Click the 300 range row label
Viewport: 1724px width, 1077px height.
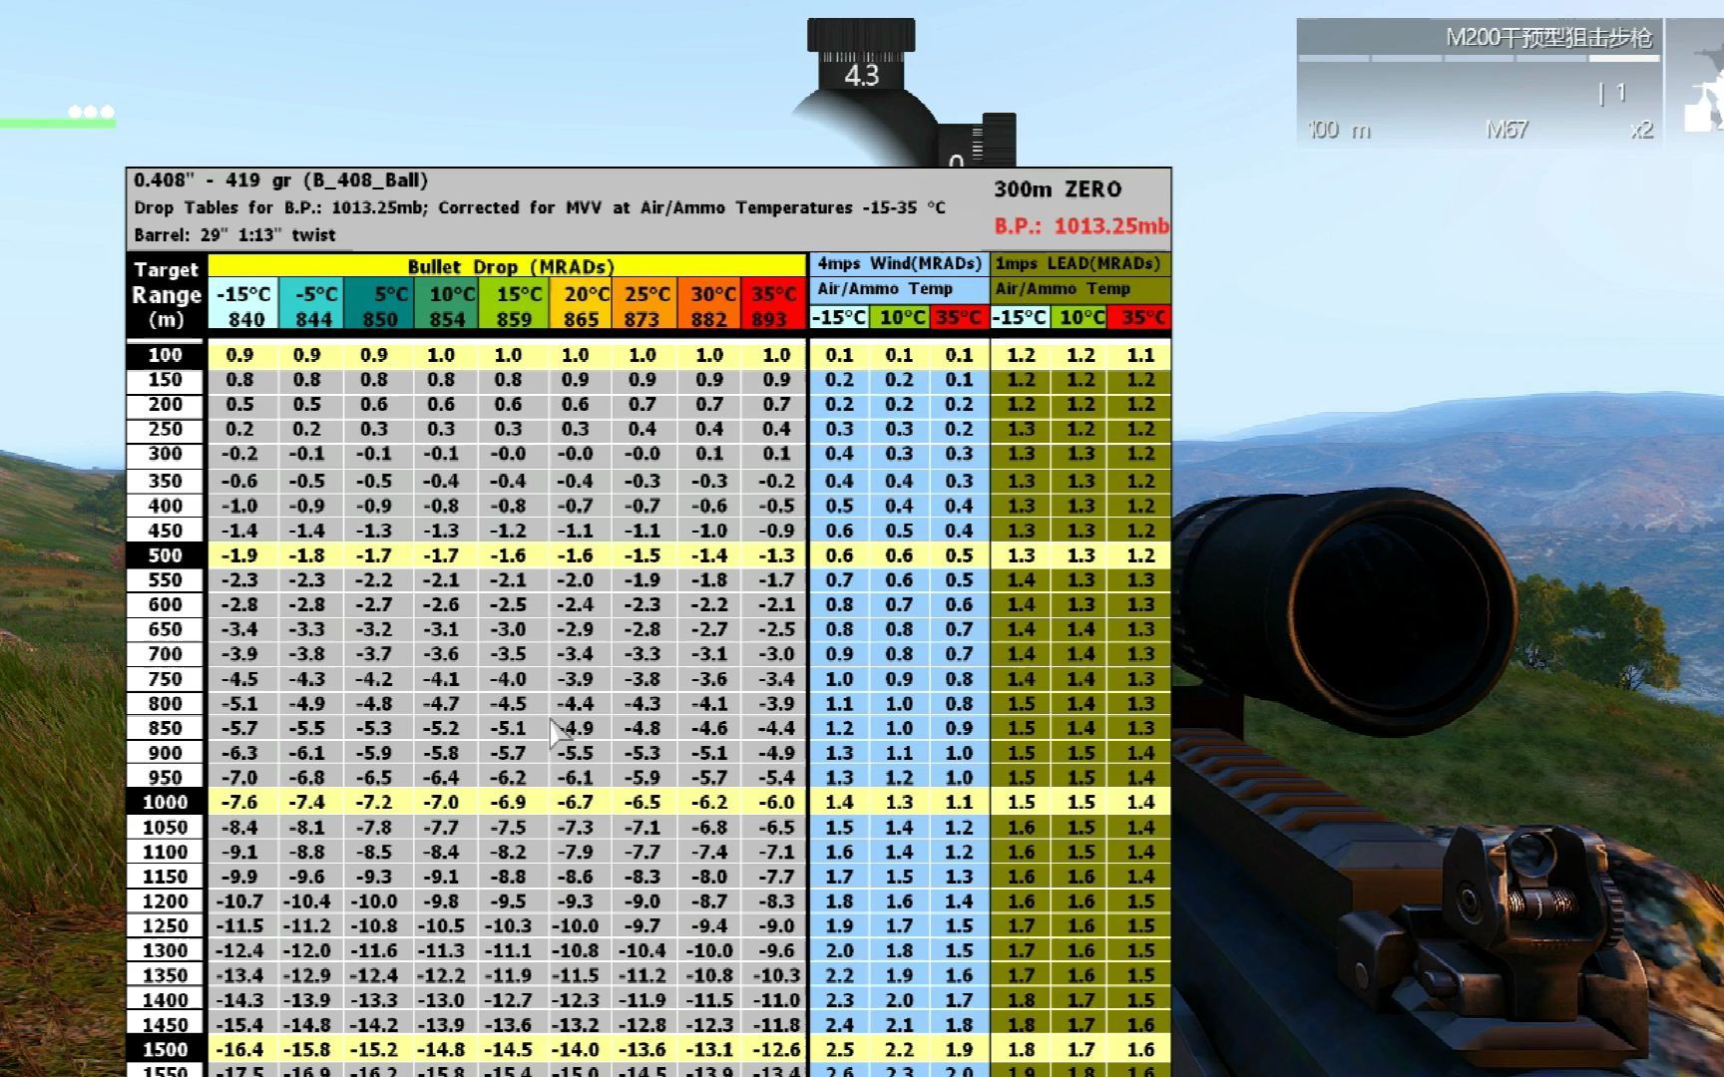point(166,454)
